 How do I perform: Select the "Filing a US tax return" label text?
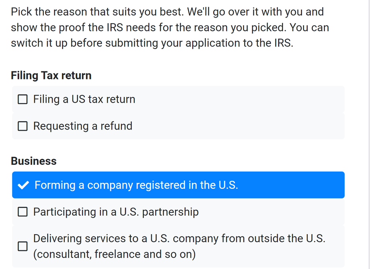(84, 99)
